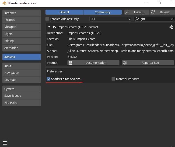The image size is (175, 147).
Task: Select the Lights preferences section
Action: [22, 34]
